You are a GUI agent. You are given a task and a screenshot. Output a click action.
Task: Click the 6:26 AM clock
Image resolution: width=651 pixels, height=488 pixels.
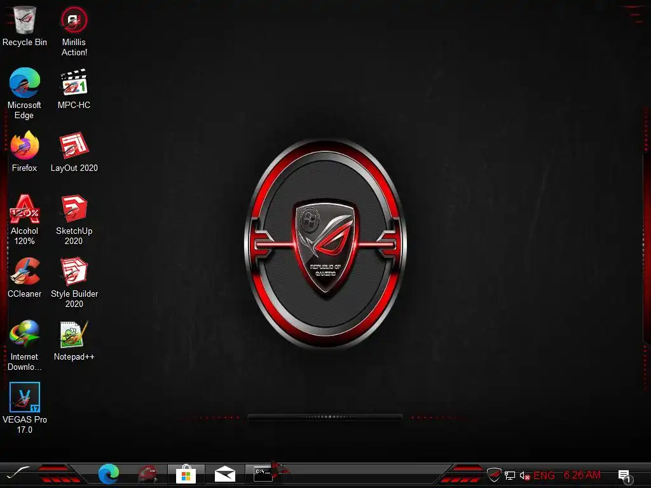click(x=582, y=475)
